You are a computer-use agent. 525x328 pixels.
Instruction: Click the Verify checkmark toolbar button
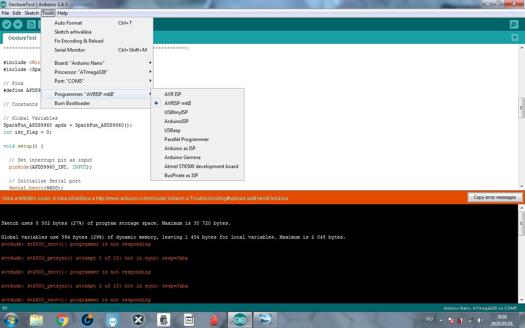coord(7,25)
